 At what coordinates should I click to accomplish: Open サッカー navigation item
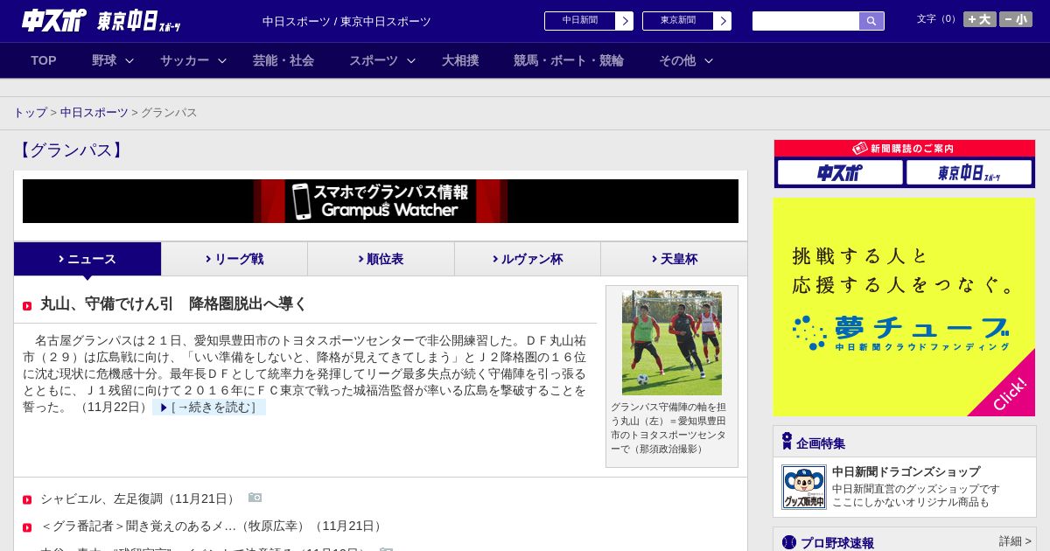[185, 60]
